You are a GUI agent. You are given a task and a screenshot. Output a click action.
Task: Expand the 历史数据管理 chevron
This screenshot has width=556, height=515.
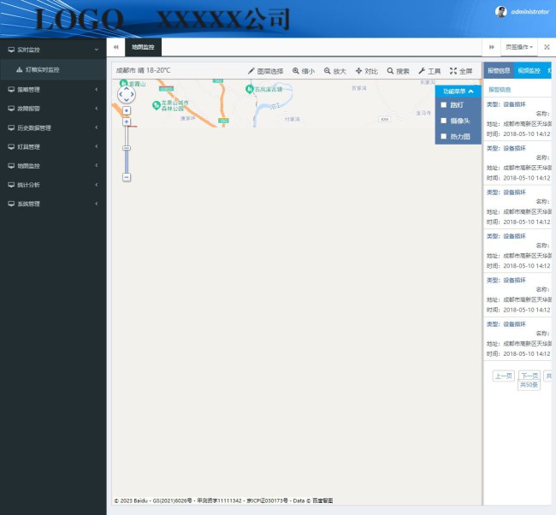[97, 127]
